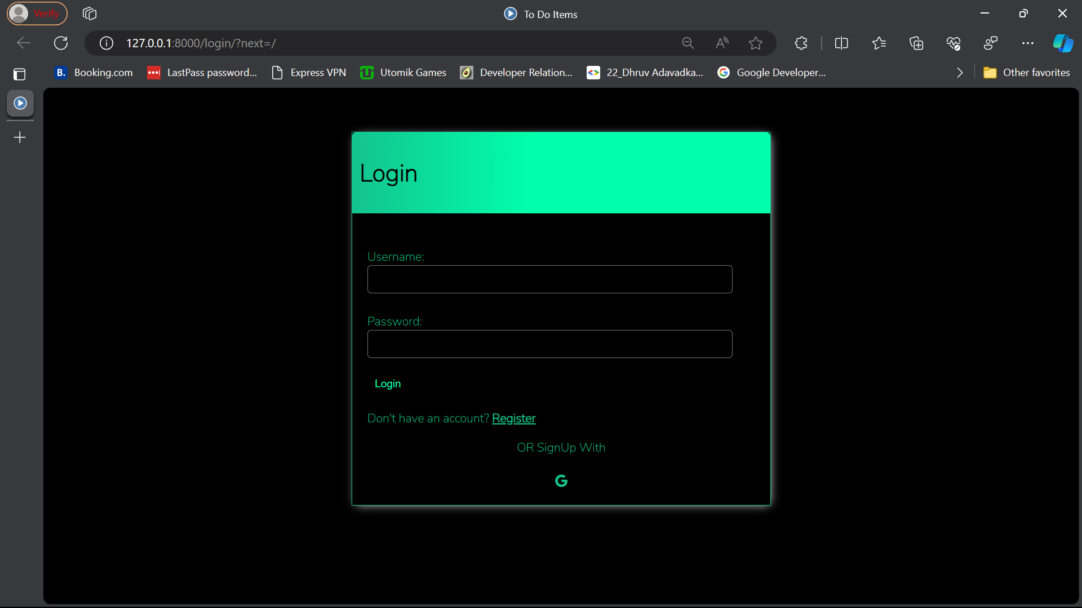Restore down the browser window
Viewport: 1082px width, 608px height.
[1023, 14]
